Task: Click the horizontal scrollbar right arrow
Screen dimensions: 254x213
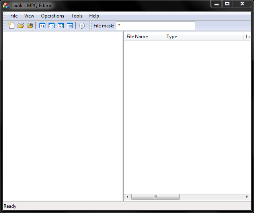Action: [247, 197]
